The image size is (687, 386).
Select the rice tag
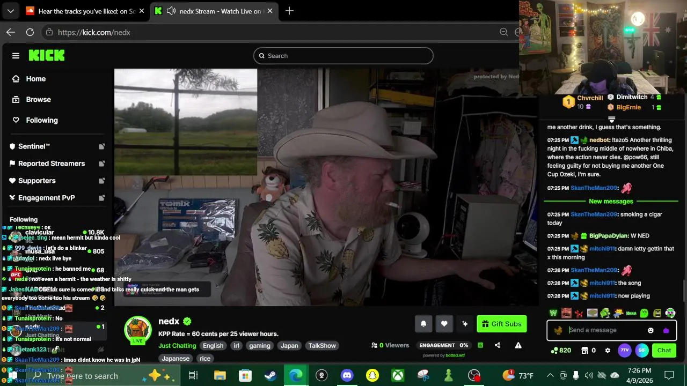pos(205,359)
